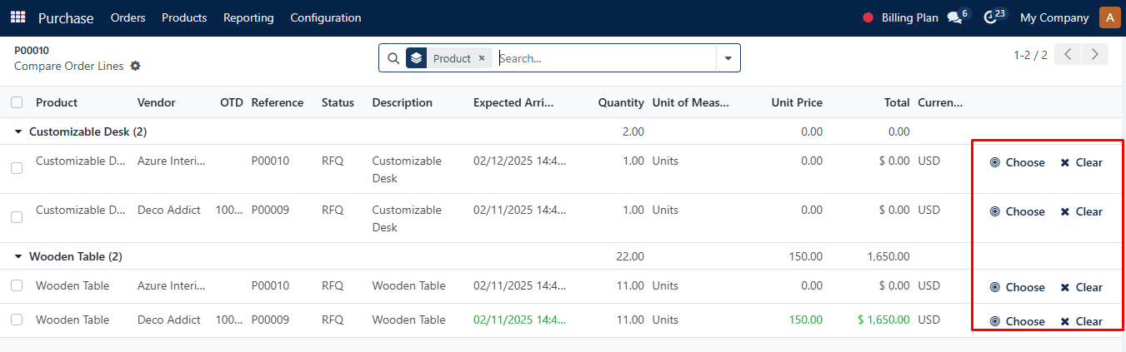
Task: Open the activities clock icon
Action: [990, 17]
